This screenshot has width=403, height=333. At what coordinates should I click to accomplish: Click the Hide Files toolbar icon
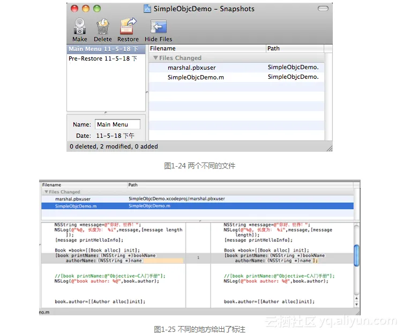pyautogui.click(x=158, y=27)
